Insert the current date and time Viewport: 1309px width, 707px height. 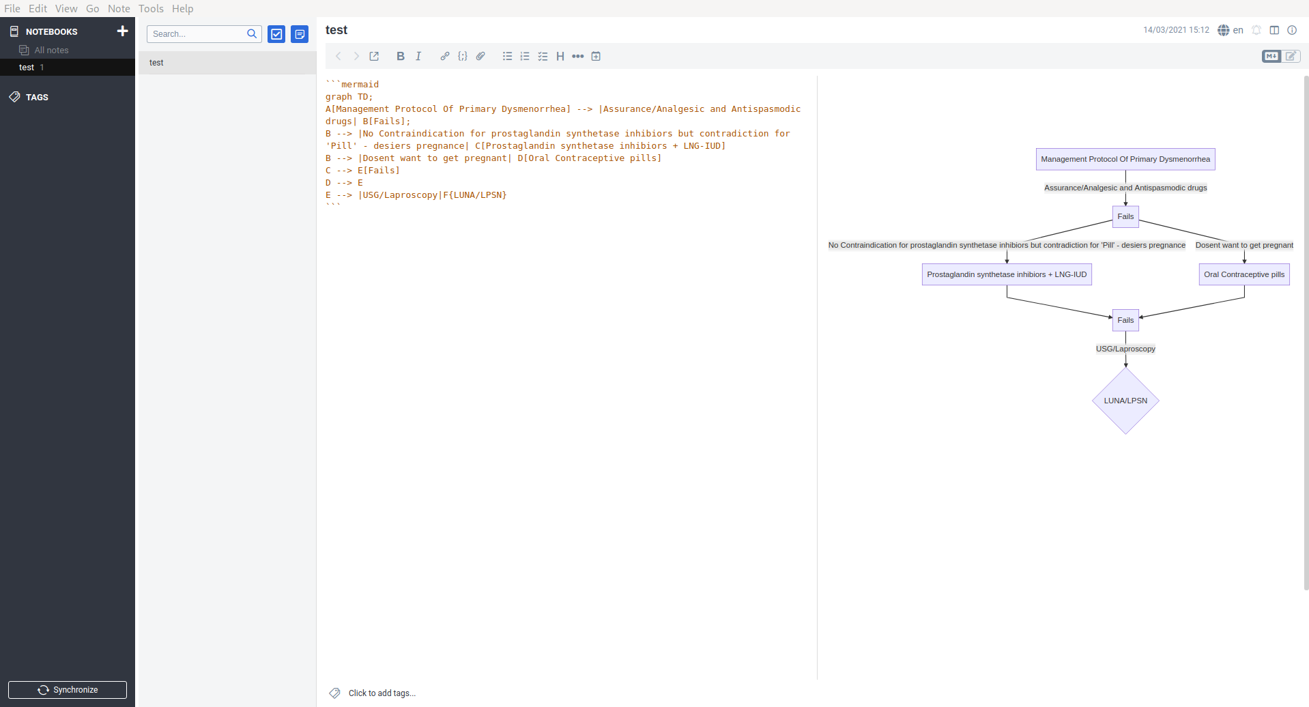coord(596,56)
